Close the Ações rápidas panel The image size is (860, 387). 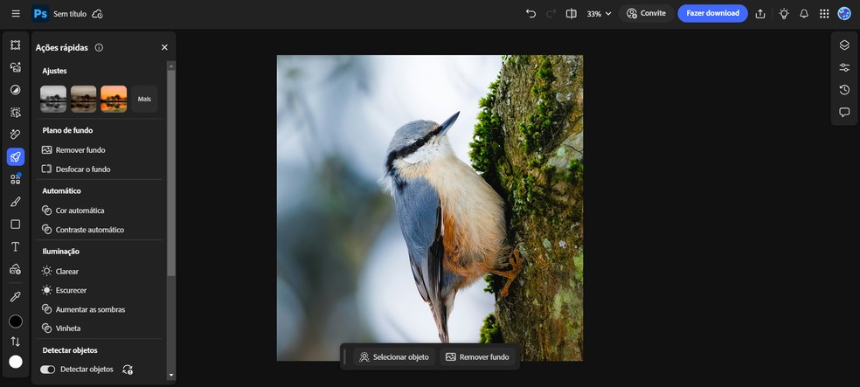click(164, 47)
